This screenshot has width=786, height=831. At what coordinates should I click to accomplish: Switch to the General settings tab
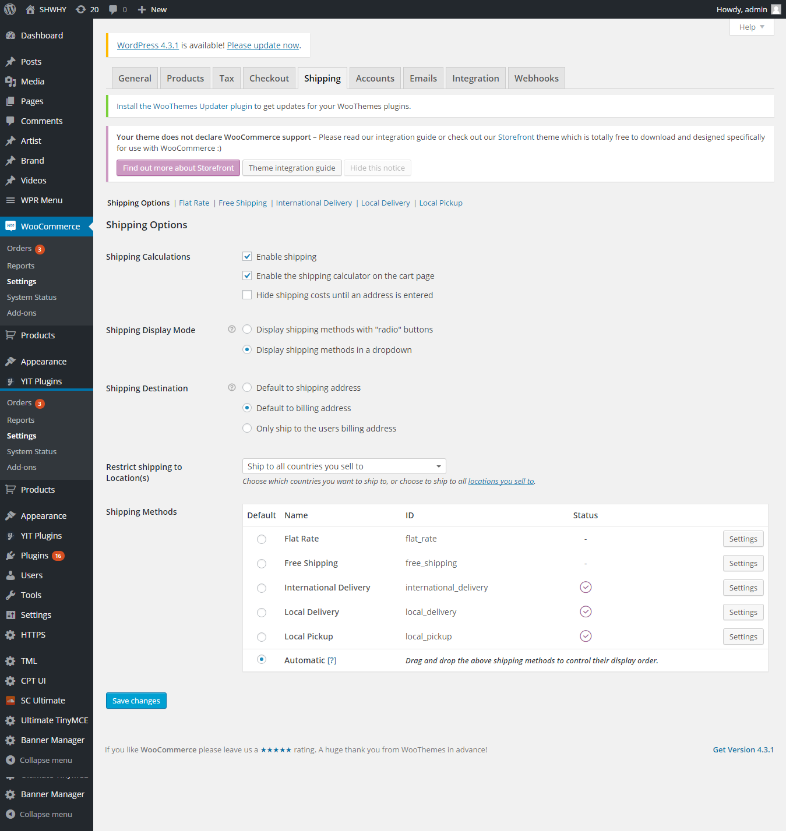point(135,78)
